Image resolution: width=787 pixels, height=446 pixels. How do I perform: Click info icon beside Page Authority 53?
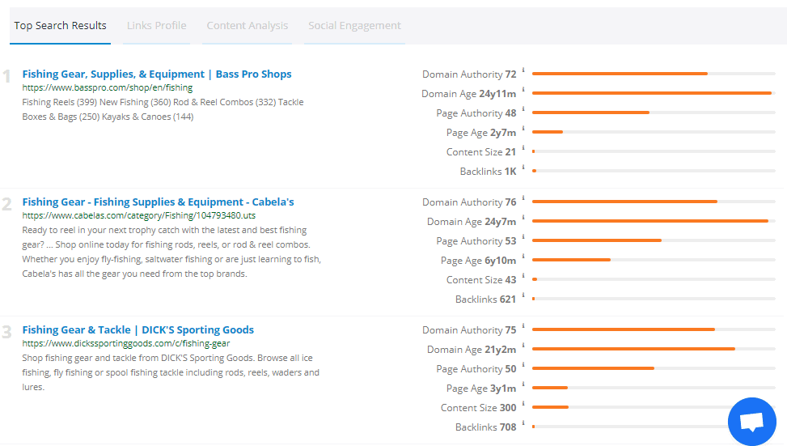523,237
